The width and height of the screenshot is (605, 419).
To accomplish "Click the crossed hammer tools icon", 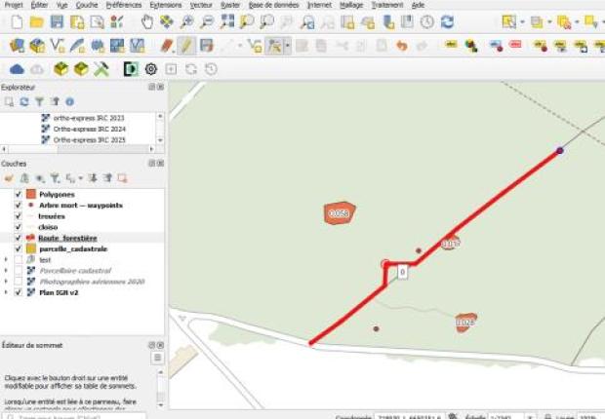I will 101,69.
